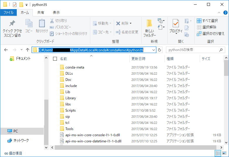Sort by Date modified (更新日時) column
This screenshot has width=229, height=157.
coord(138,59)
